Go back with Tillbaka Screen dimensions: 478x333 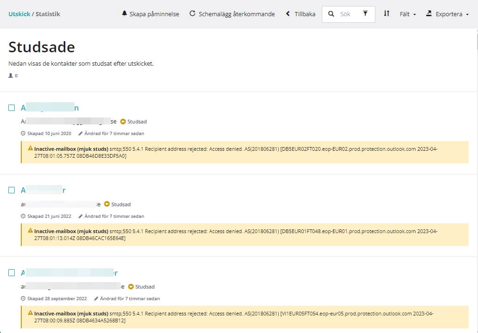(301, 14)
